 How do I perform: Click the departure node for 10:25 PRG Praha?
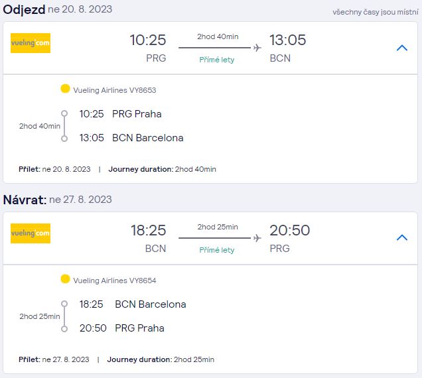(x=64, y=113)
